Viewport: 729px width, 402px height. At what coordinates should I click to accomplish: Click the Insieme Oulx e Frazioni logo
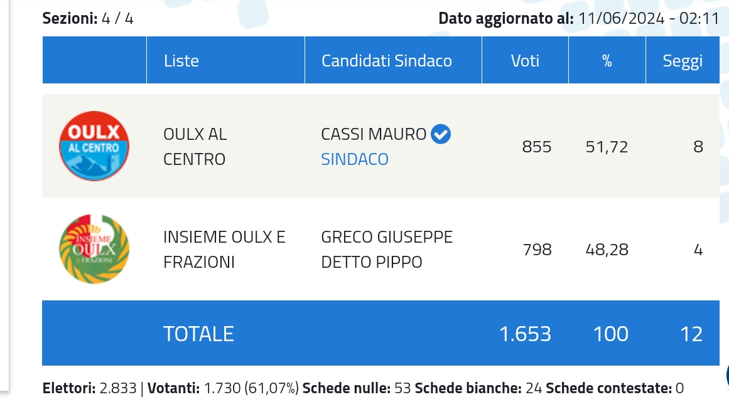pyautogui.click(x=94, y=249)
